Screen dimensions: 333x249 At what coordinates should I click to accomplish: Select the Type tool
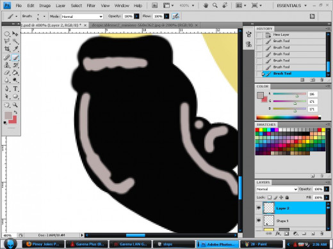click(15, 89)
